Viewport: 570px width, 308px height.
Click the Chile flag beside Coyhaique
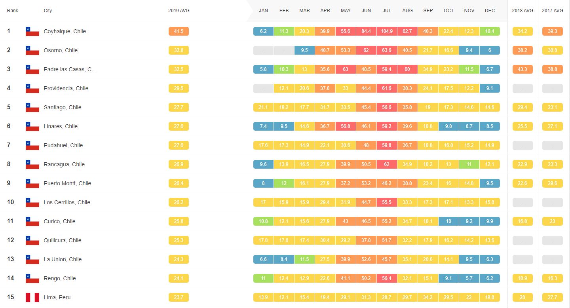[x=32, y=31]
